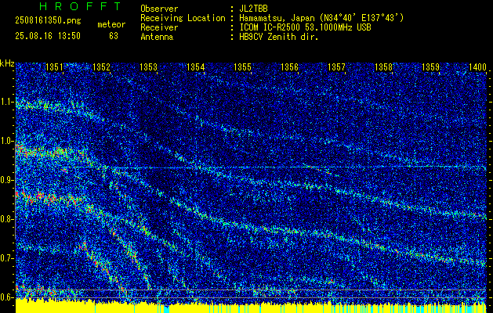Click the HROFFT title text
This screenshot has width=493, height=313.
click(x=80, y=6)
